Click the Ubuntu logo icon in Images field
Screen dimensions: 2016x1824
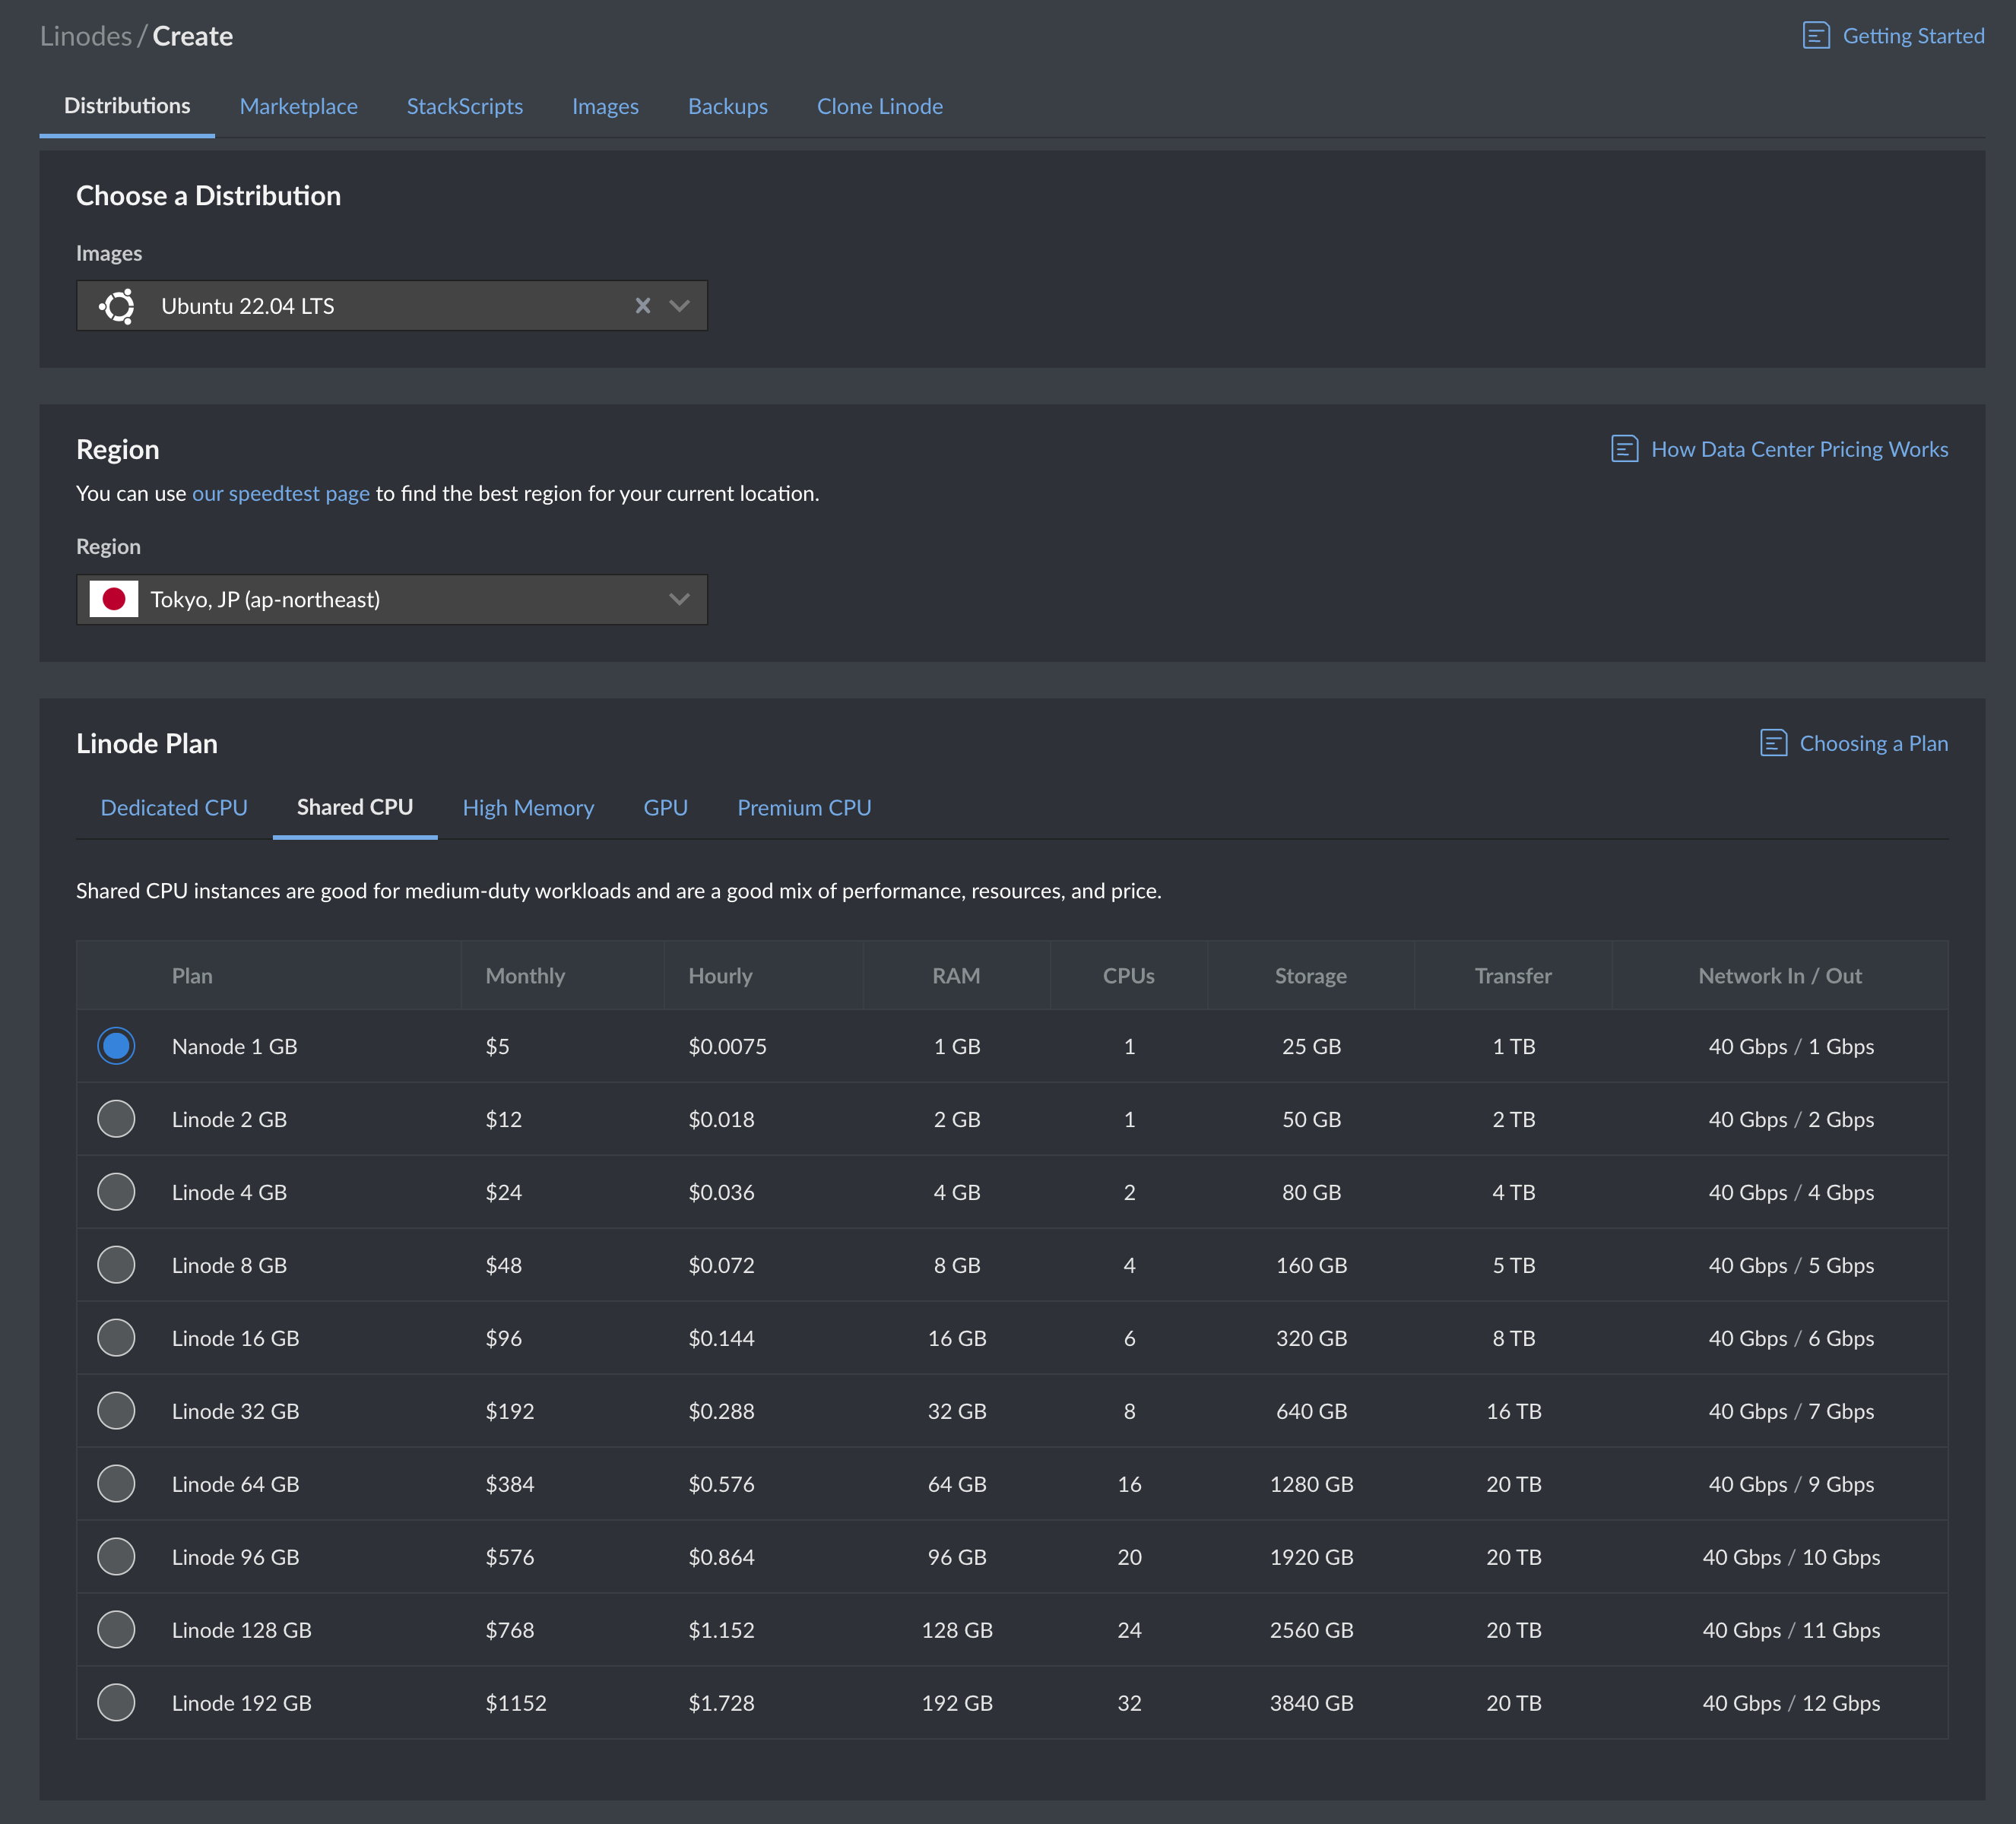[118, 306]
